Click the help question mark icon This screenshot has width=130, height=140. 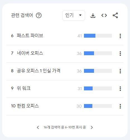point(39,15)
